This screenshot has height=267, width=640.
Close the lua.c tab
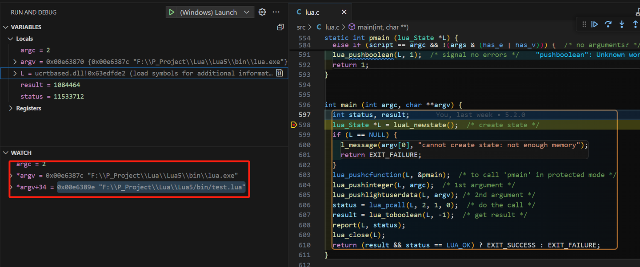(344, 12)
